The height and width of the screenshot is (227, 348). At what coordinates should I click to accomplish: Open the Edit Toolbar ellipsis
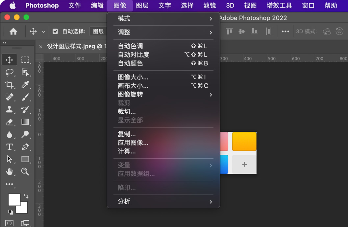click(9, 184)
